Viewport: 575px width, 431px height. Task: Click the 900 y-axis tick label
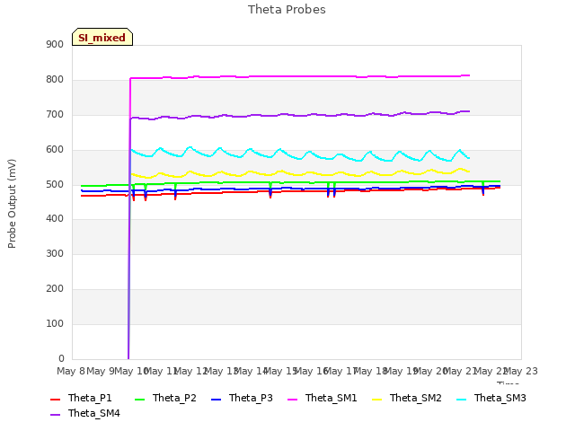pyautogui.click(x=55, y=45)
